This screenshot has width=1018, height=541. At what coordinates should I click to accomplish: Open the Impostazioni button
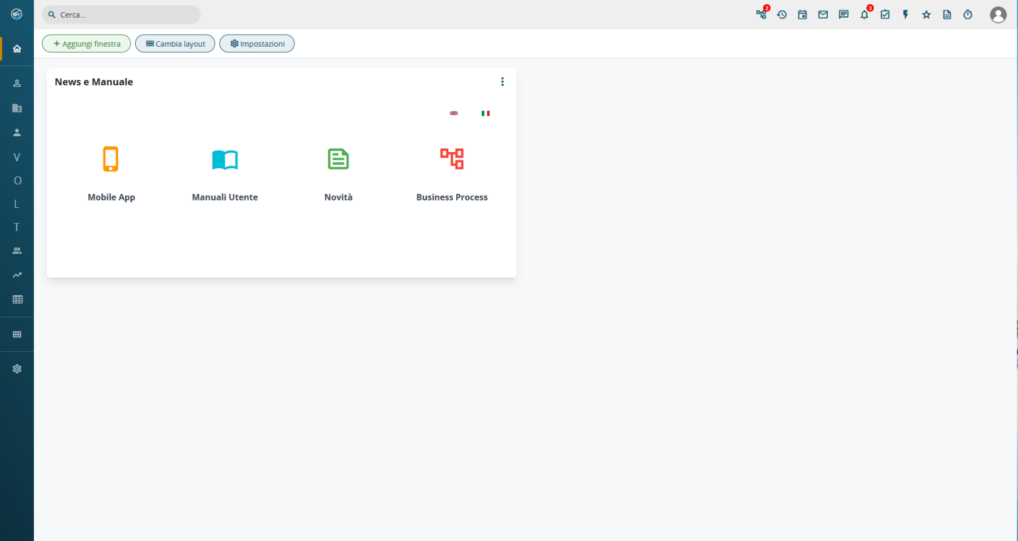click(x=257, y=44)
